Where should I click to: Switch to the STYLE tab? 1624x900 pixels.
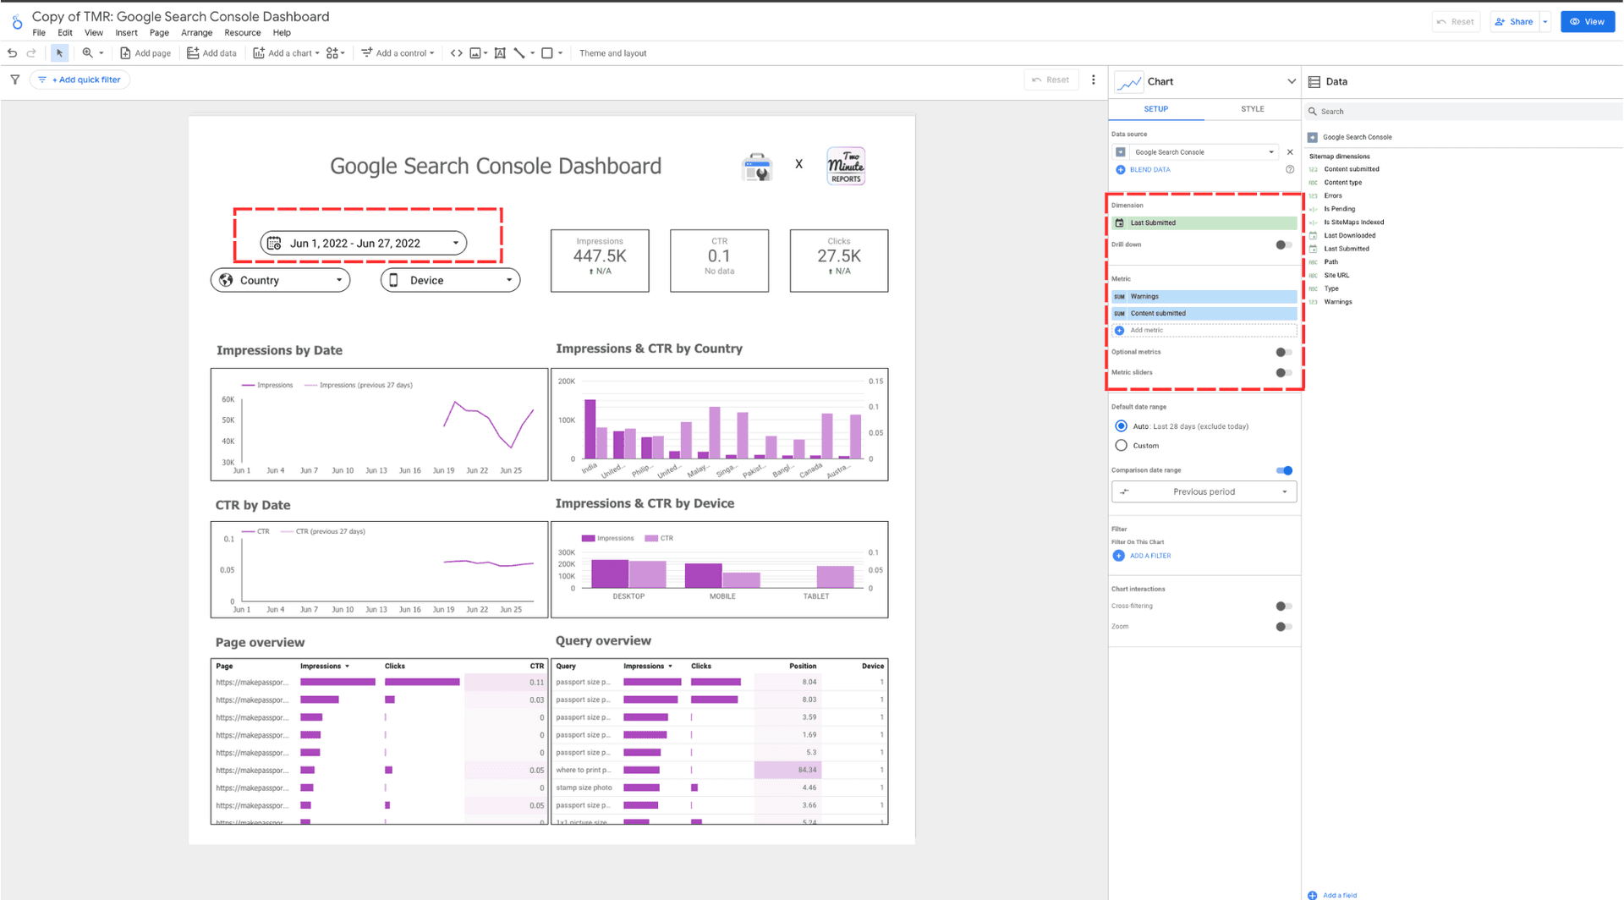point(1252,109)
